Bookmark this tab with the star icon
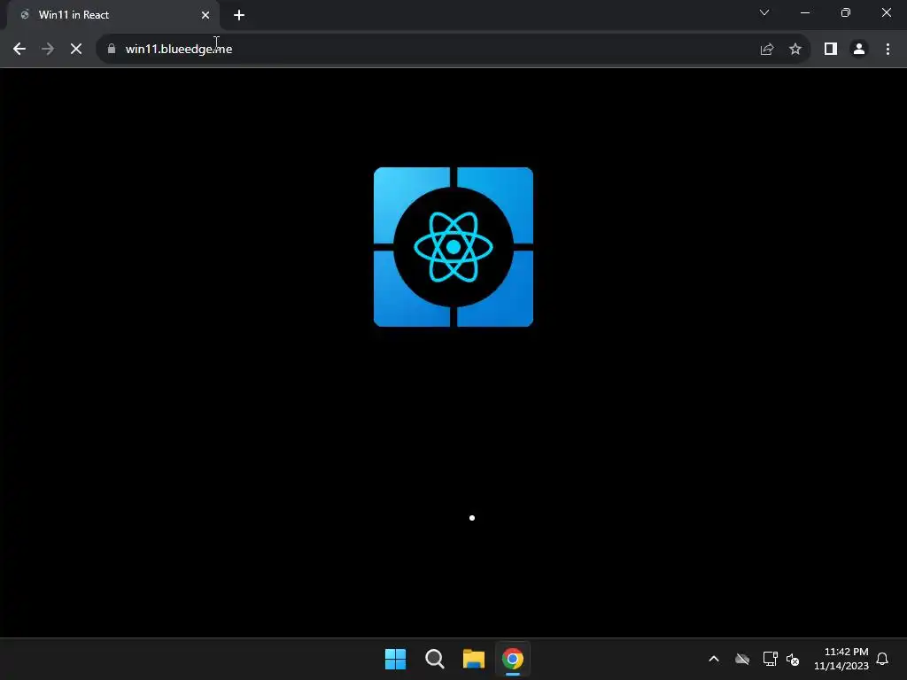 tap(795, 50)
